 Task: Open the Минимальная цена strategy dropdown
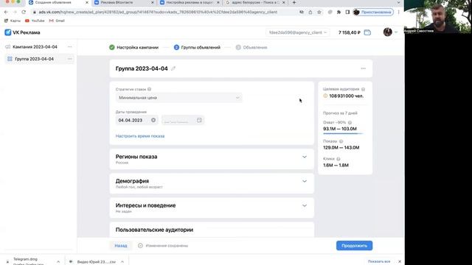click(178, 98)
